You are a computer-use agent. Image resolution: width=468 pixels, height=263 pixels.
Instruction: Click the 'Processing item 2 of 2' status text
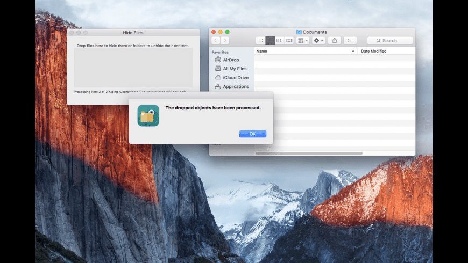130,92
